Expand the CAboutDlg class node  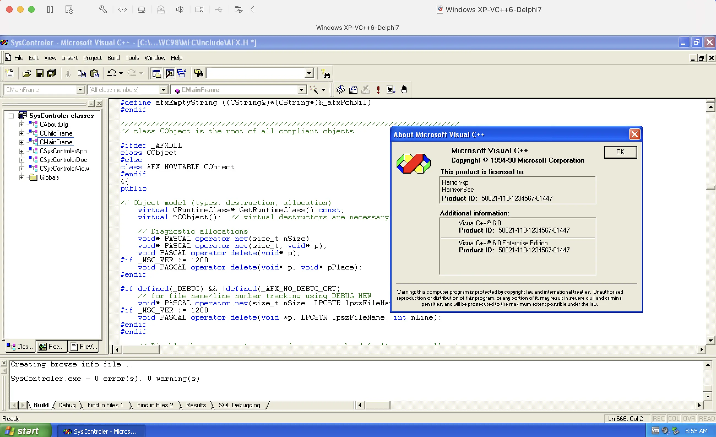point(22,125)
